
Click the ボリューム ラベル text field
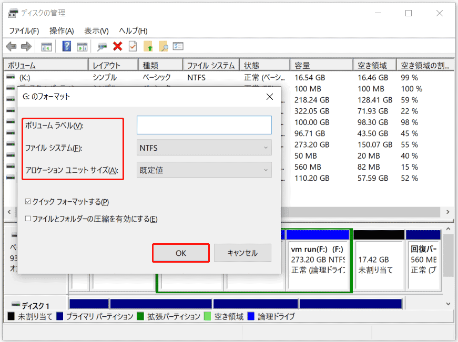pos(204,125)
